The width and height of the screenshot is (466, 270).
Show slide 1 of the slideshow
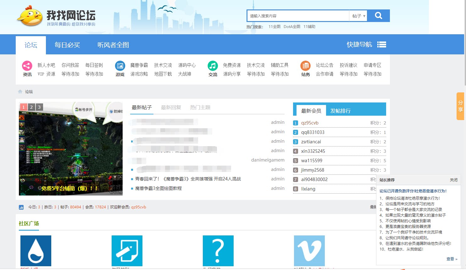[x=23, y=107]
